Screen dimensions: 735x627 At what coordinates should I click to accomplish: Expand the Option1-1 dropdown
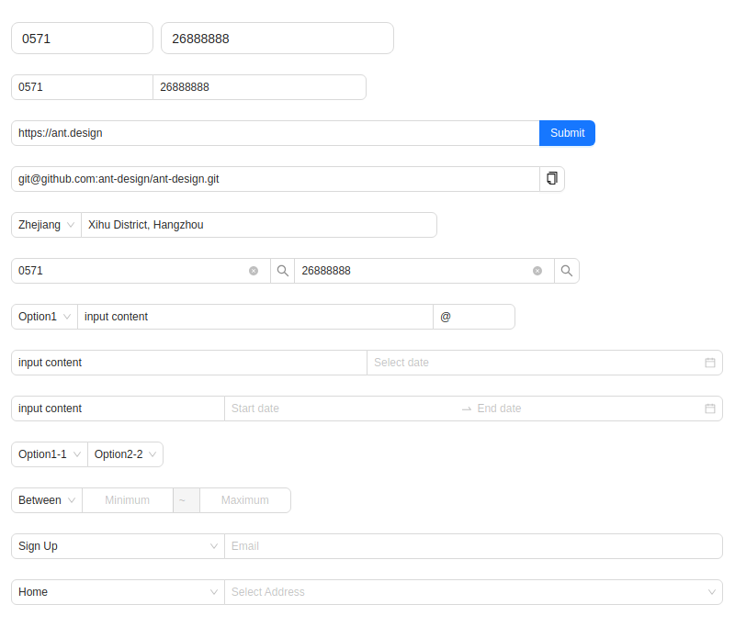[48, 454]
